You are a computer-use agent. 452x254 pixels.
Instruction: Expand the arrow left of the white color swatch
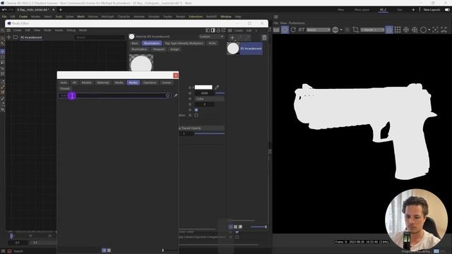click(193, 87)
